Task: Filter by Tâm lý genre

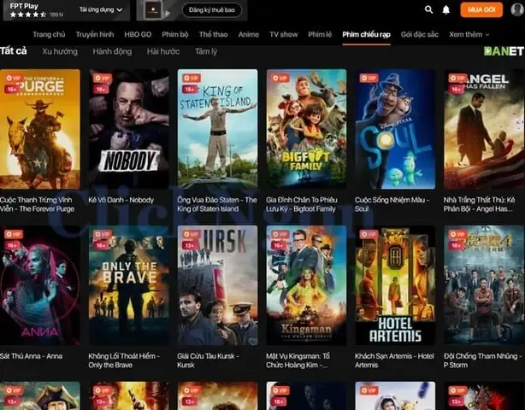Action: (x=206, y=51)
